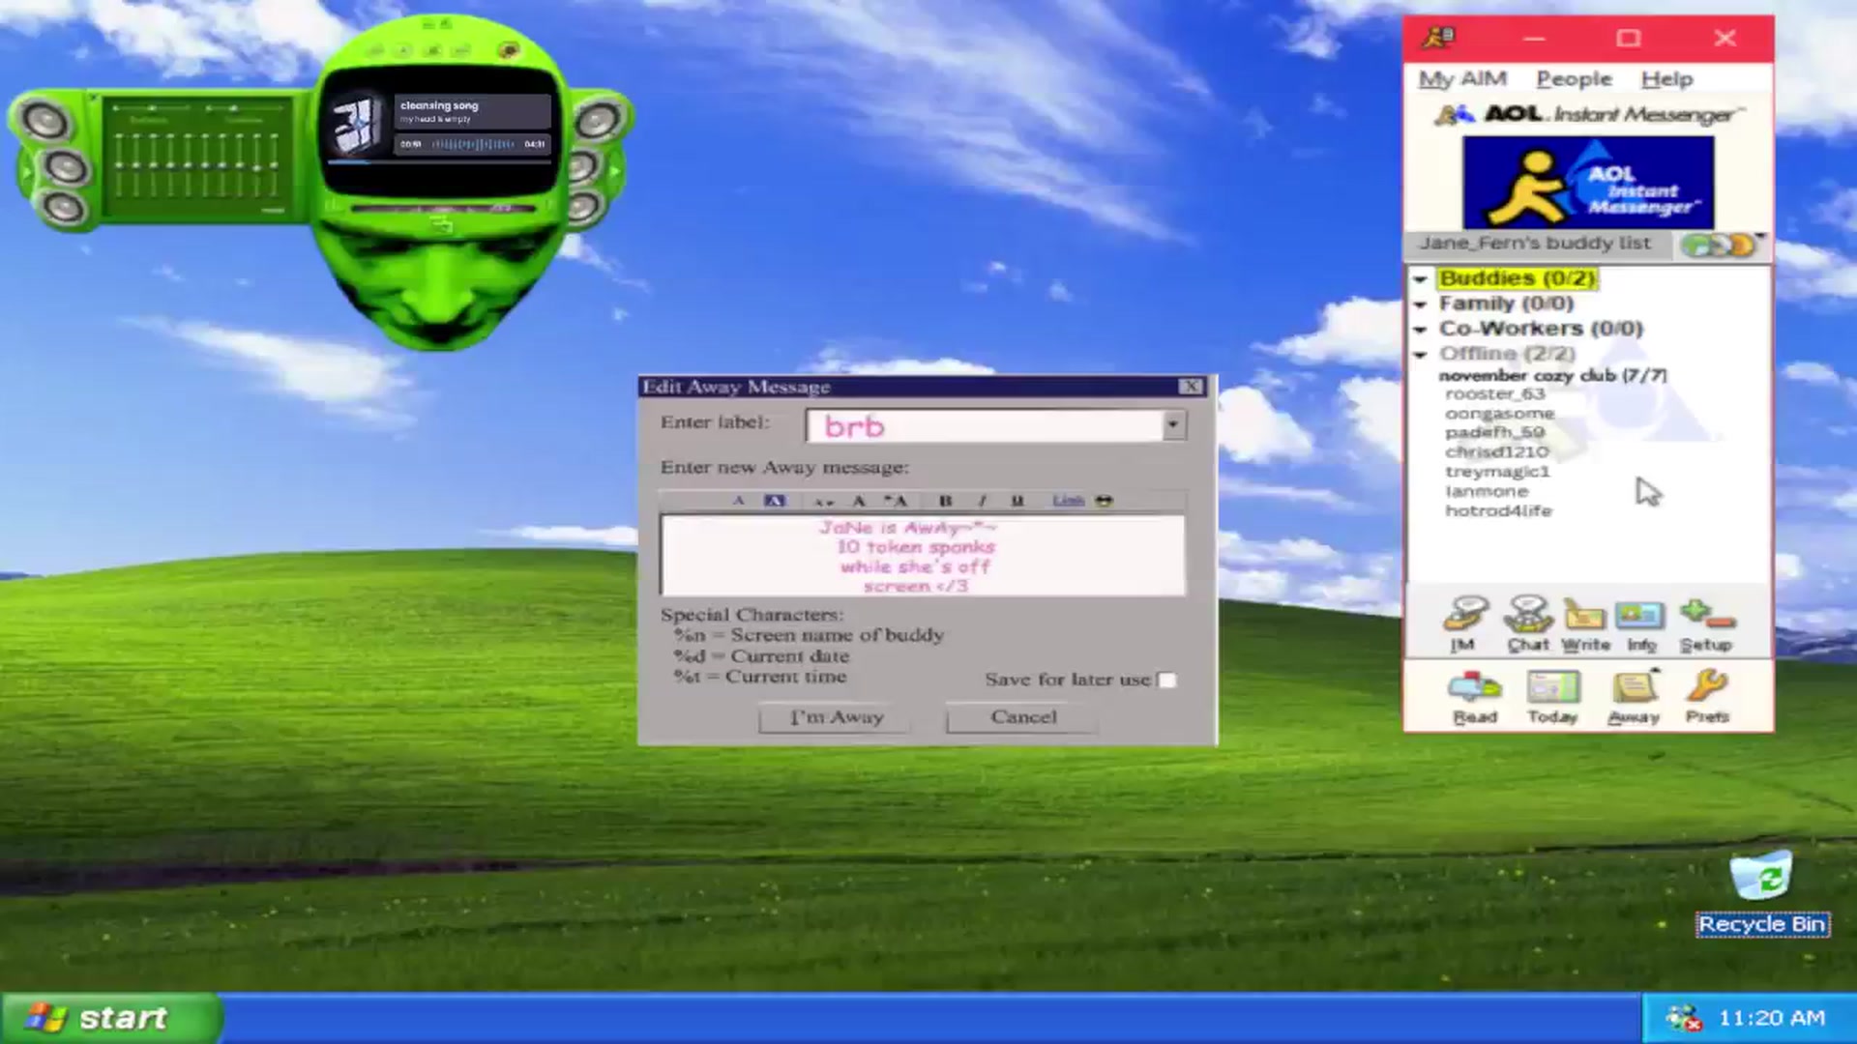
Task: Open the Chat icon in AIM
Action: point(1527,623)
